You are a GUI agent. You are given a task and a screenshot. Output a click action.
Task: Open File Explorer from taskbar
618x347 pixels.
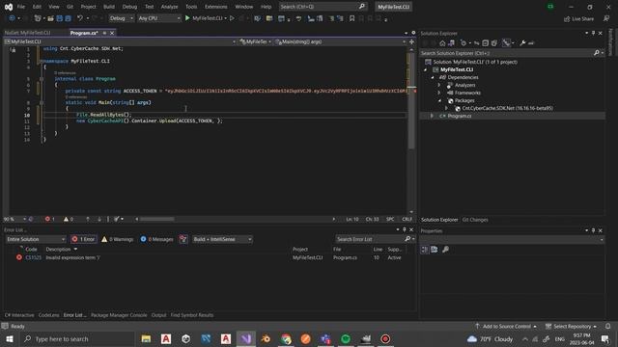(x=146, y=338)
